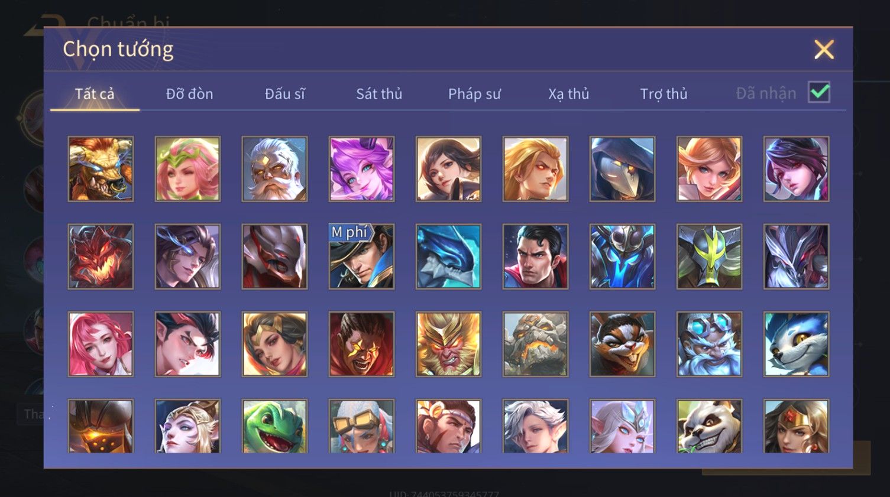Select the purple-haired girl hero portrait
The height and width of the screenshot is (497, 890).
(361, 169)
